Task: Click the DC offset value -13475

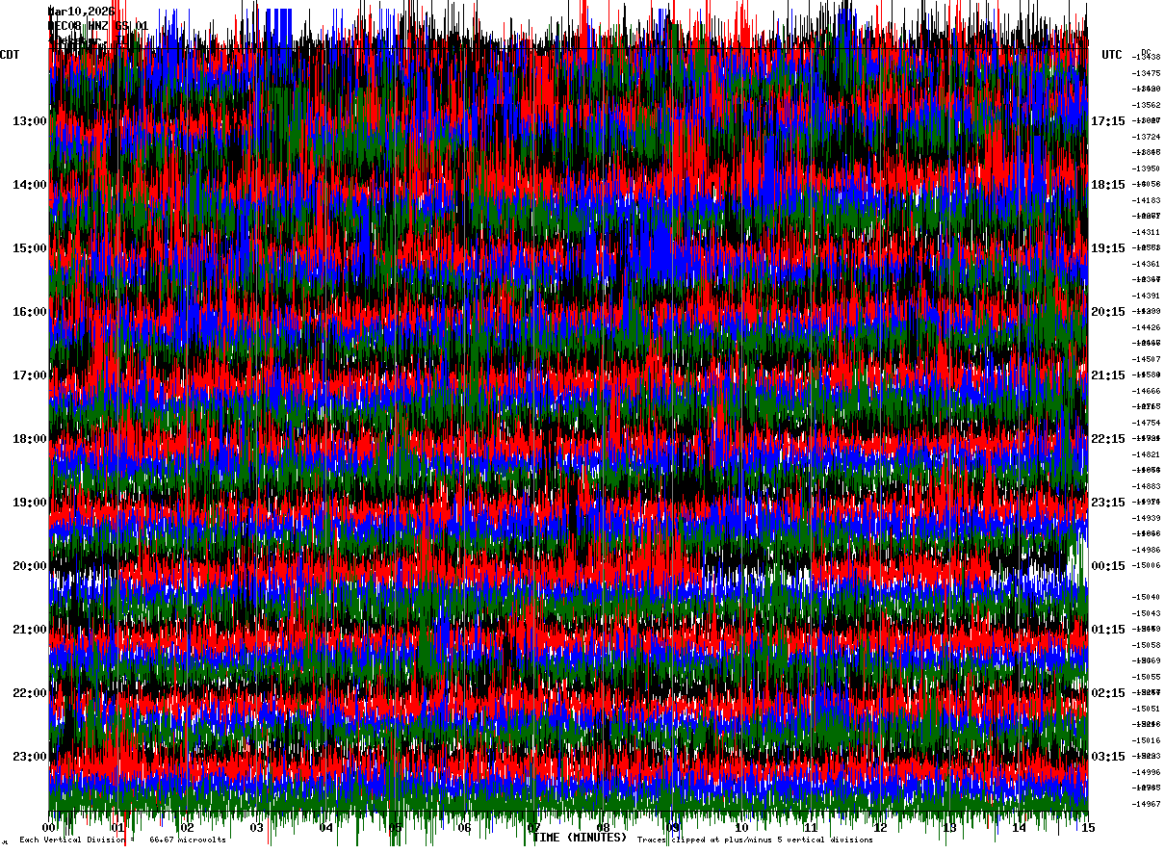Action: (x=1146, y=73)
